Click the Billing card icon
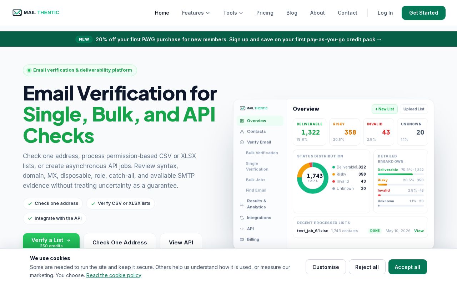This screenshot has width=457, height=285. click(x=242, y=239)
